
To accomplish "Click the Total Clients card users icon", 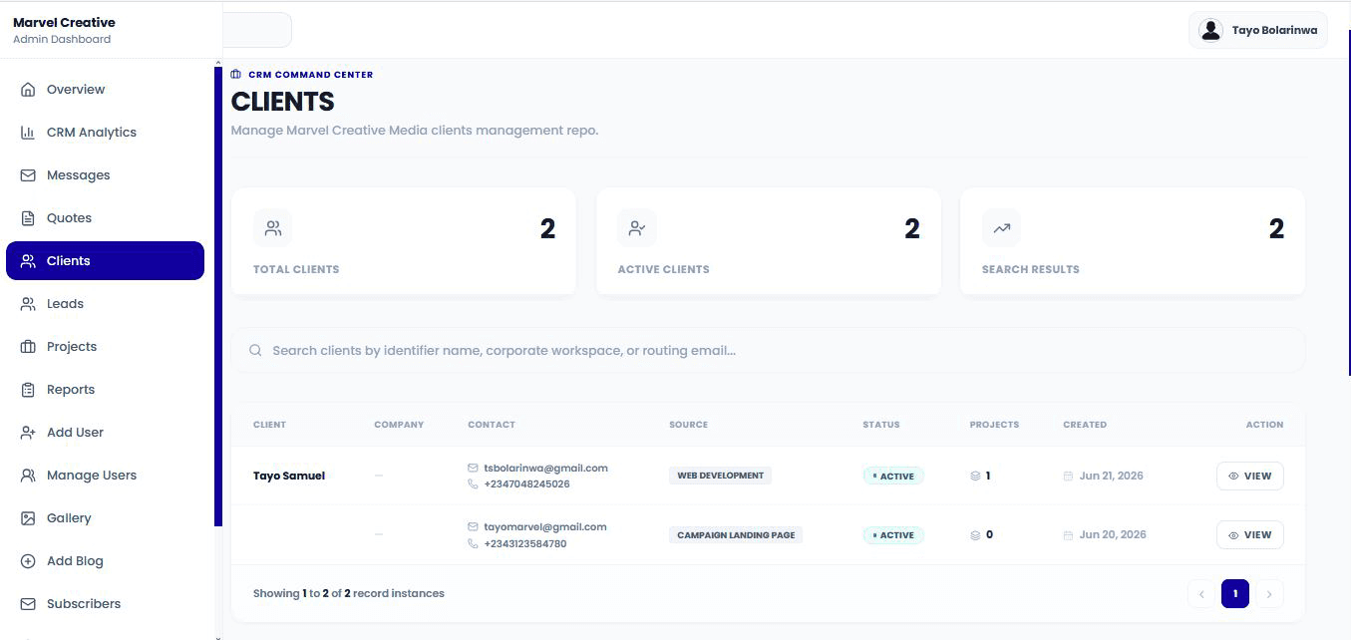I will pyautogui.click(x=273, y=228).
